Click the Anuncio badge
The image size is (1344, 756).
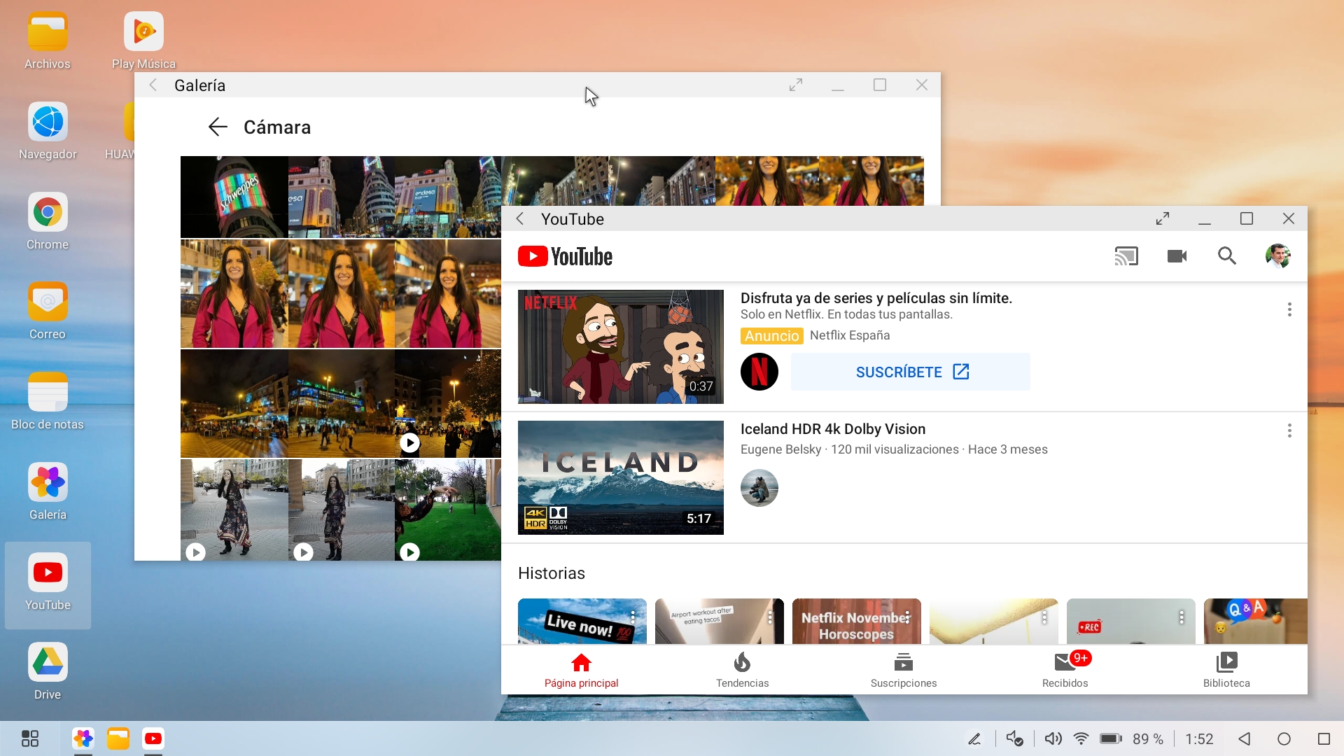pos(772,336)
